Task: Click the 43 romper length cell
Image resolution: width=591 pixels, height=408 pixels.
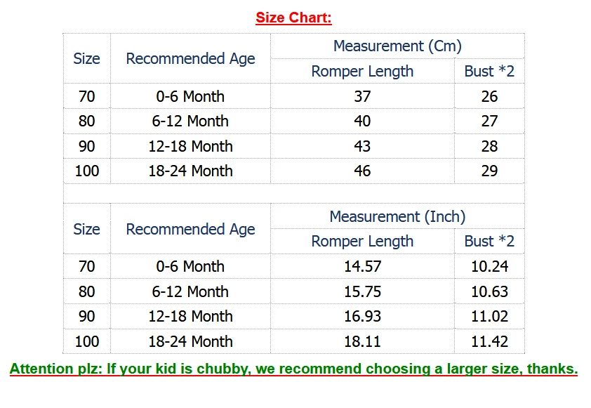Action: coord(362,146)
